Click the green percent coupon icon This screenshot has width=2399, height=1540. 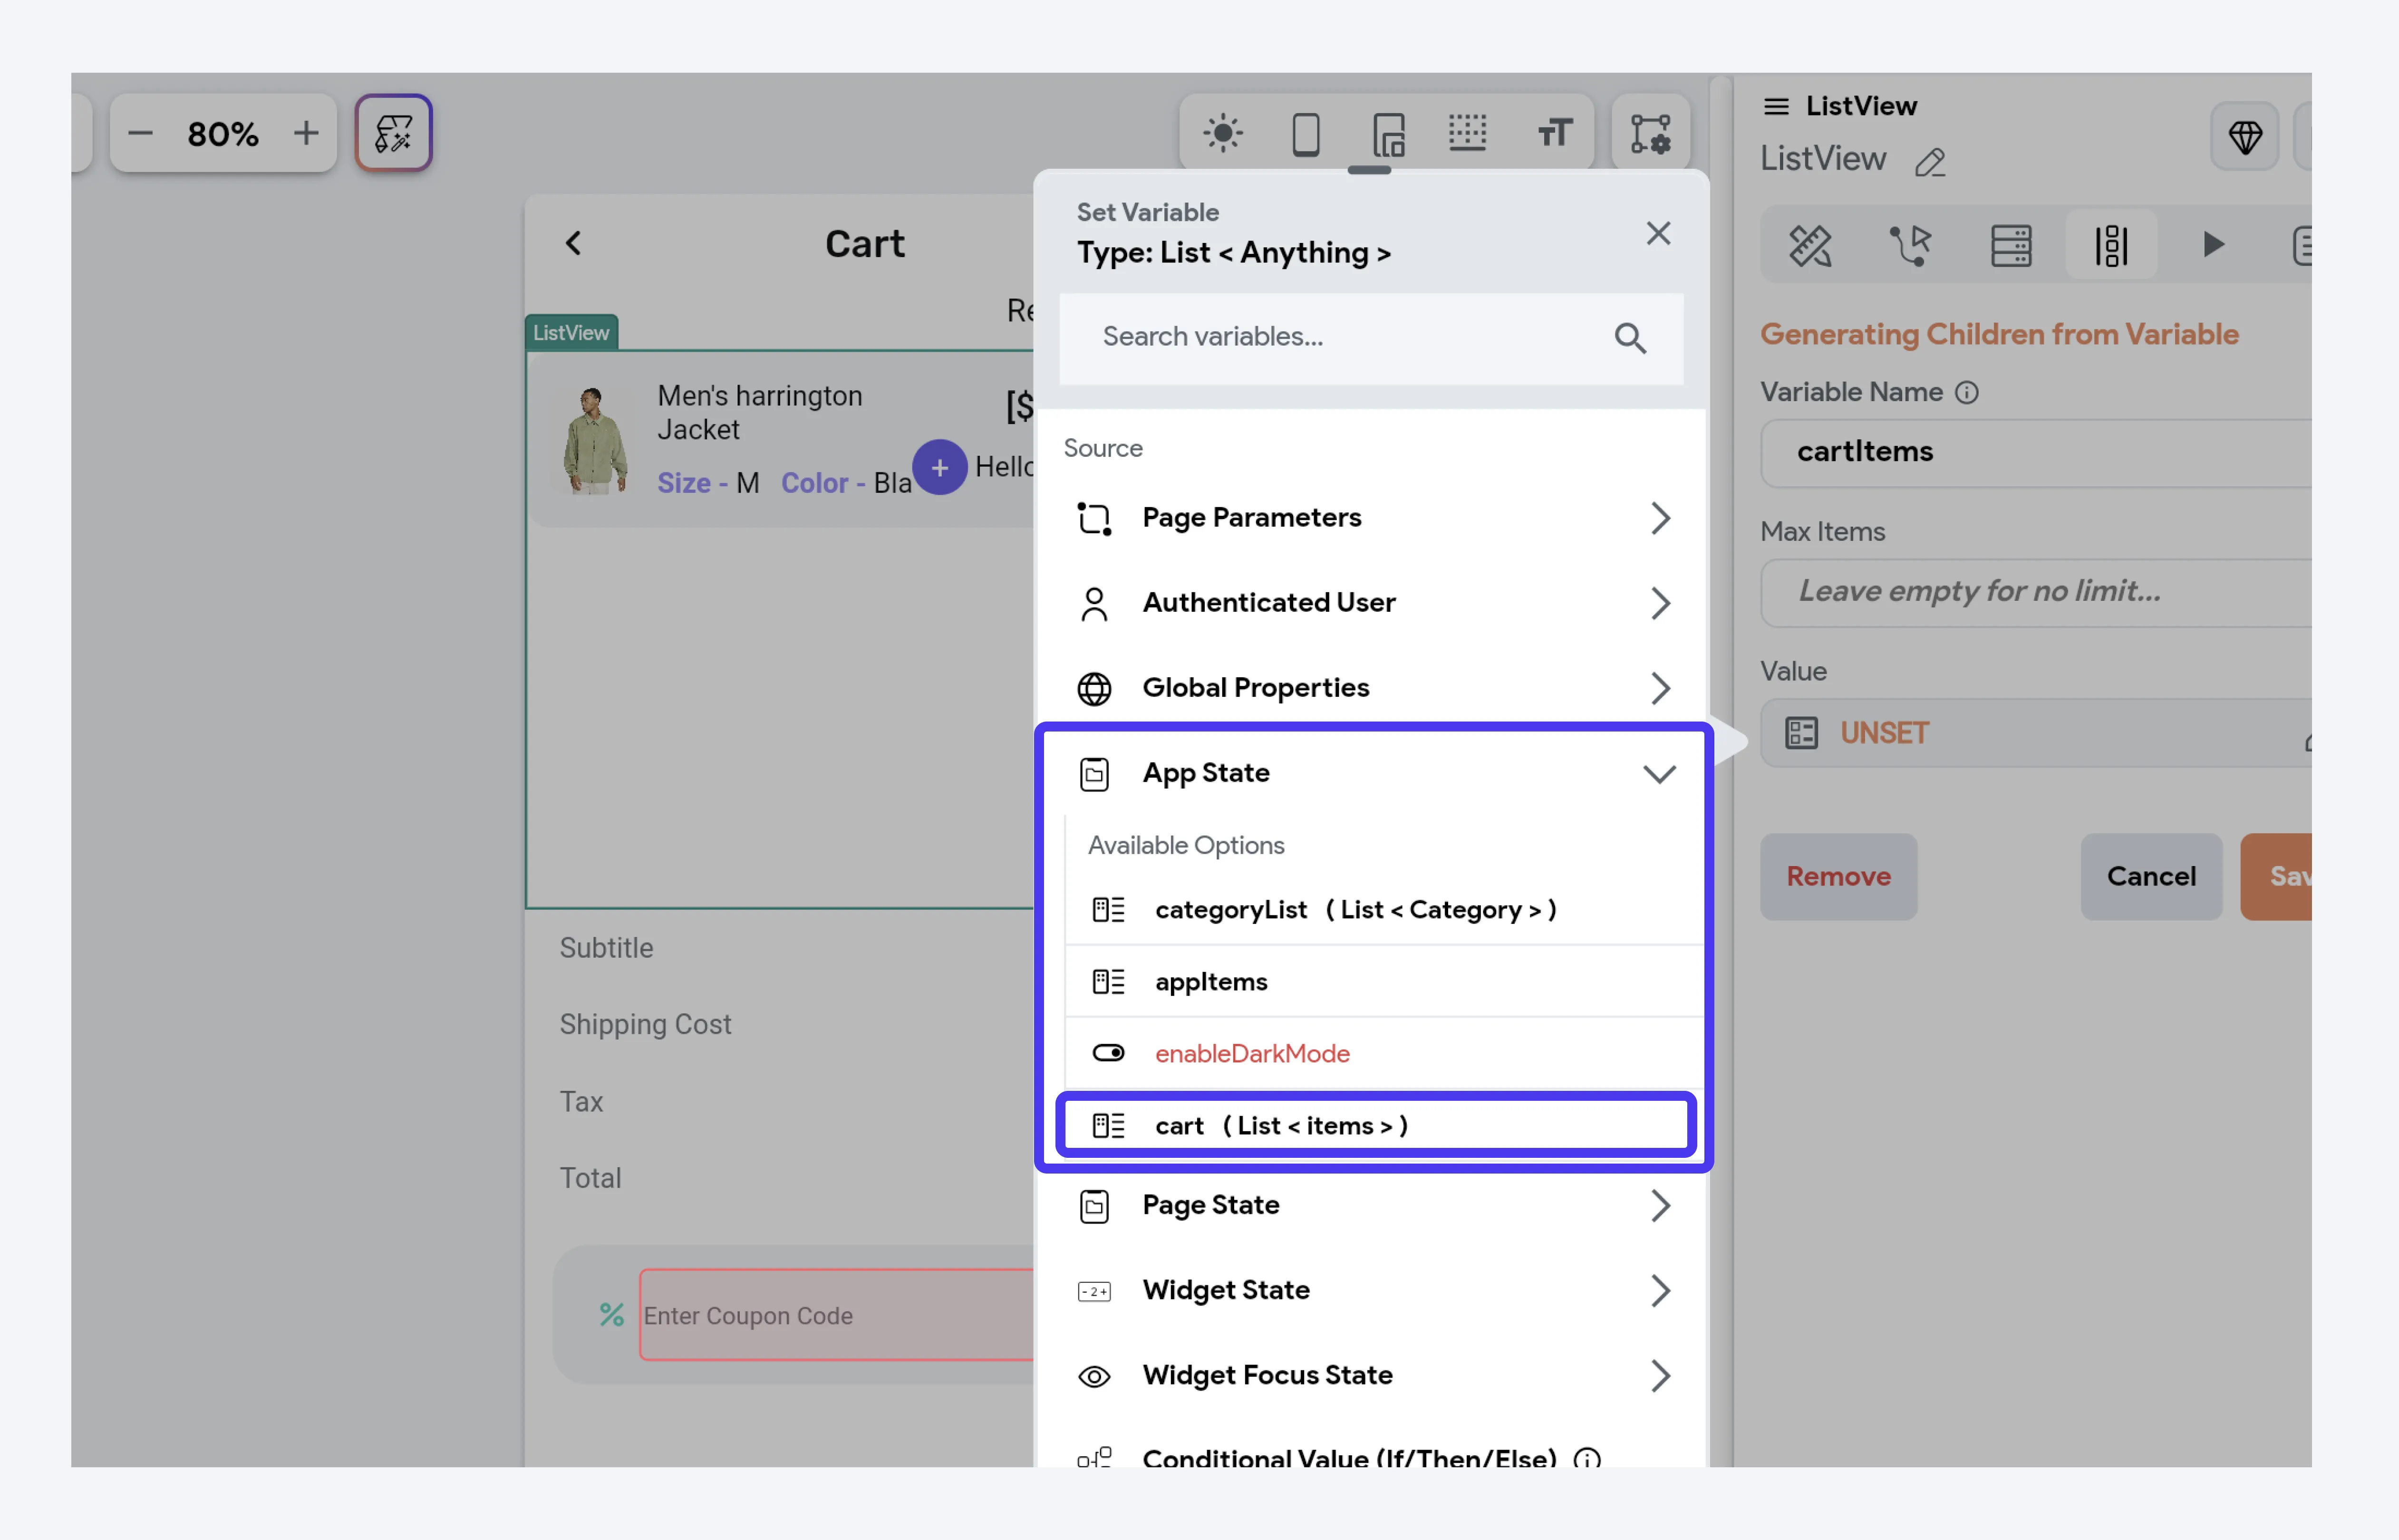pyautogui.click(x=611, y=1314)
